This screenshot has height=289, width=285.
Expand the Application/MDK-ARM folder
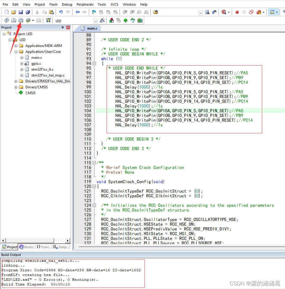(16, 46)
